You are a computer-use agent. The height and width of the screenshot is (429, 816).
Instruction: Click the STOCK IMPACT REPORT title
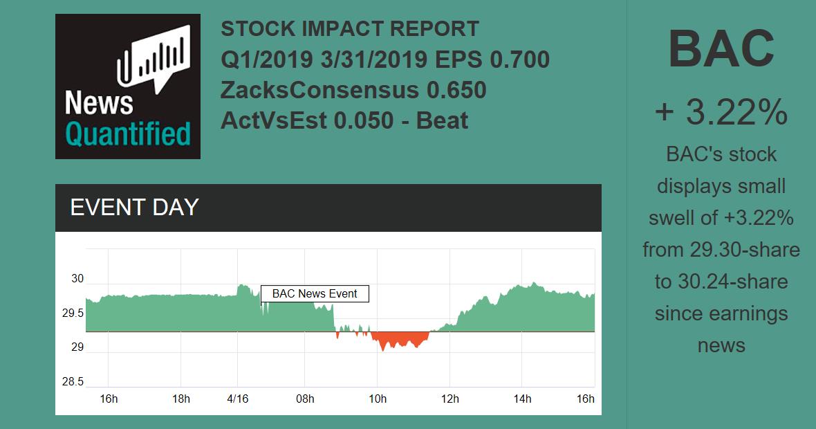coord(349,29)
